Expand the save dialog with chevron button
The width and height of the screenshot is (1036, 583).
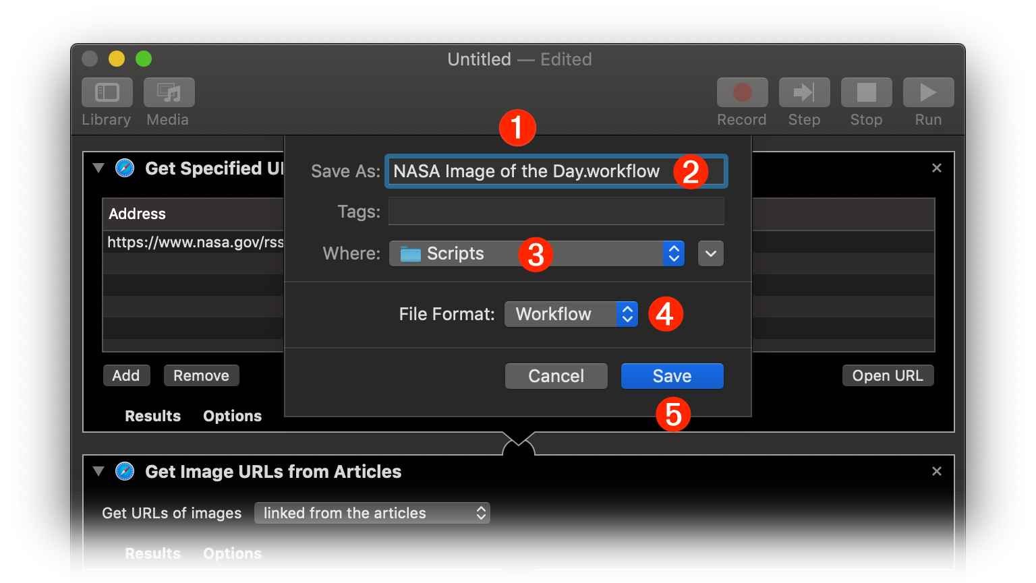coord(710,253)
